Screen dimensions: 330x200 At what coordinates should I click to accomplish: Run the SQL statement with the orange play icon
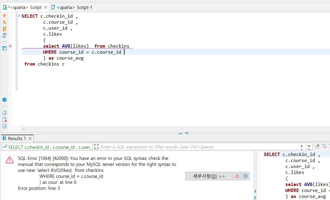coord(4,16)
